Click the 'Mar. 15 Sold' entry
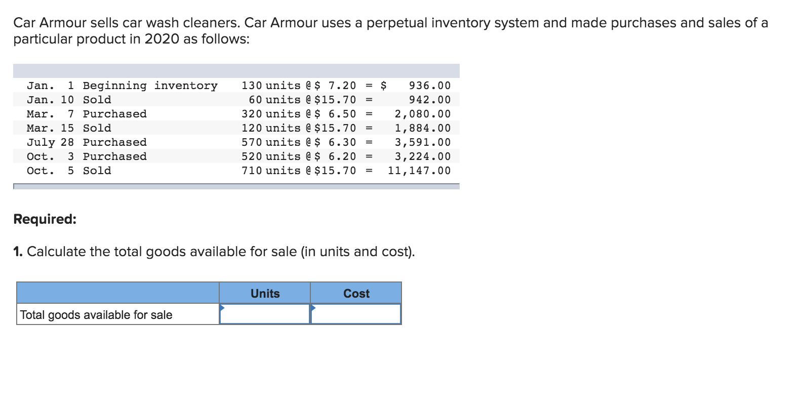The width and height of the screenshot is (805, 404). pos(69,128)
